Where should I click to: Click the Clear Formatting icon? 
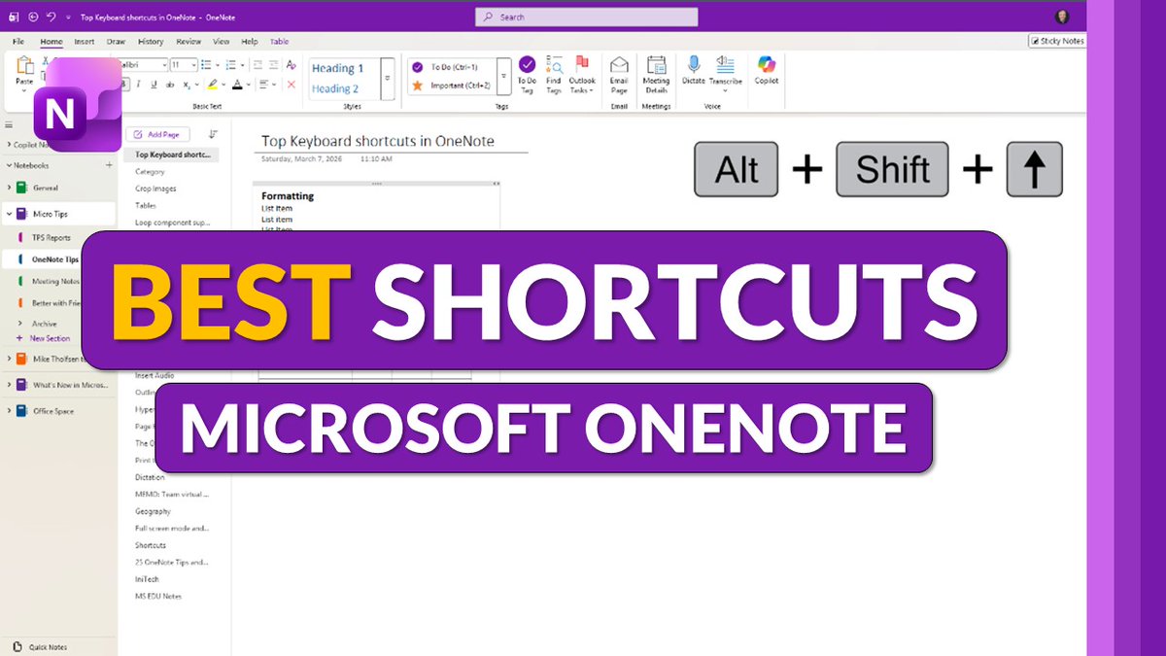[291, 65]
